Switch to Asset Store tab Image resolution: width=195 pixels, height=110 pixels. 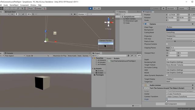click(x=10, y=12)
